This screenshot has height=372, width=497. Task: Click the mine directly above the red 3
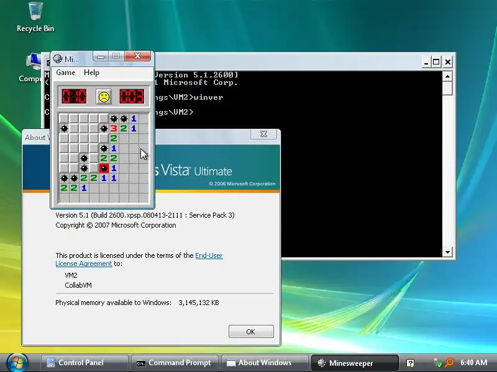[114, 118]
